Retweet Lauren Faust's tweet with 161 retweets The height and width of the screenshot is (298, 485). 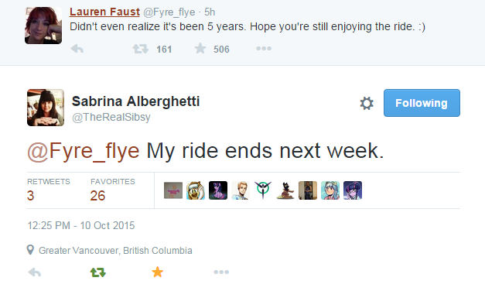(141, 49)
